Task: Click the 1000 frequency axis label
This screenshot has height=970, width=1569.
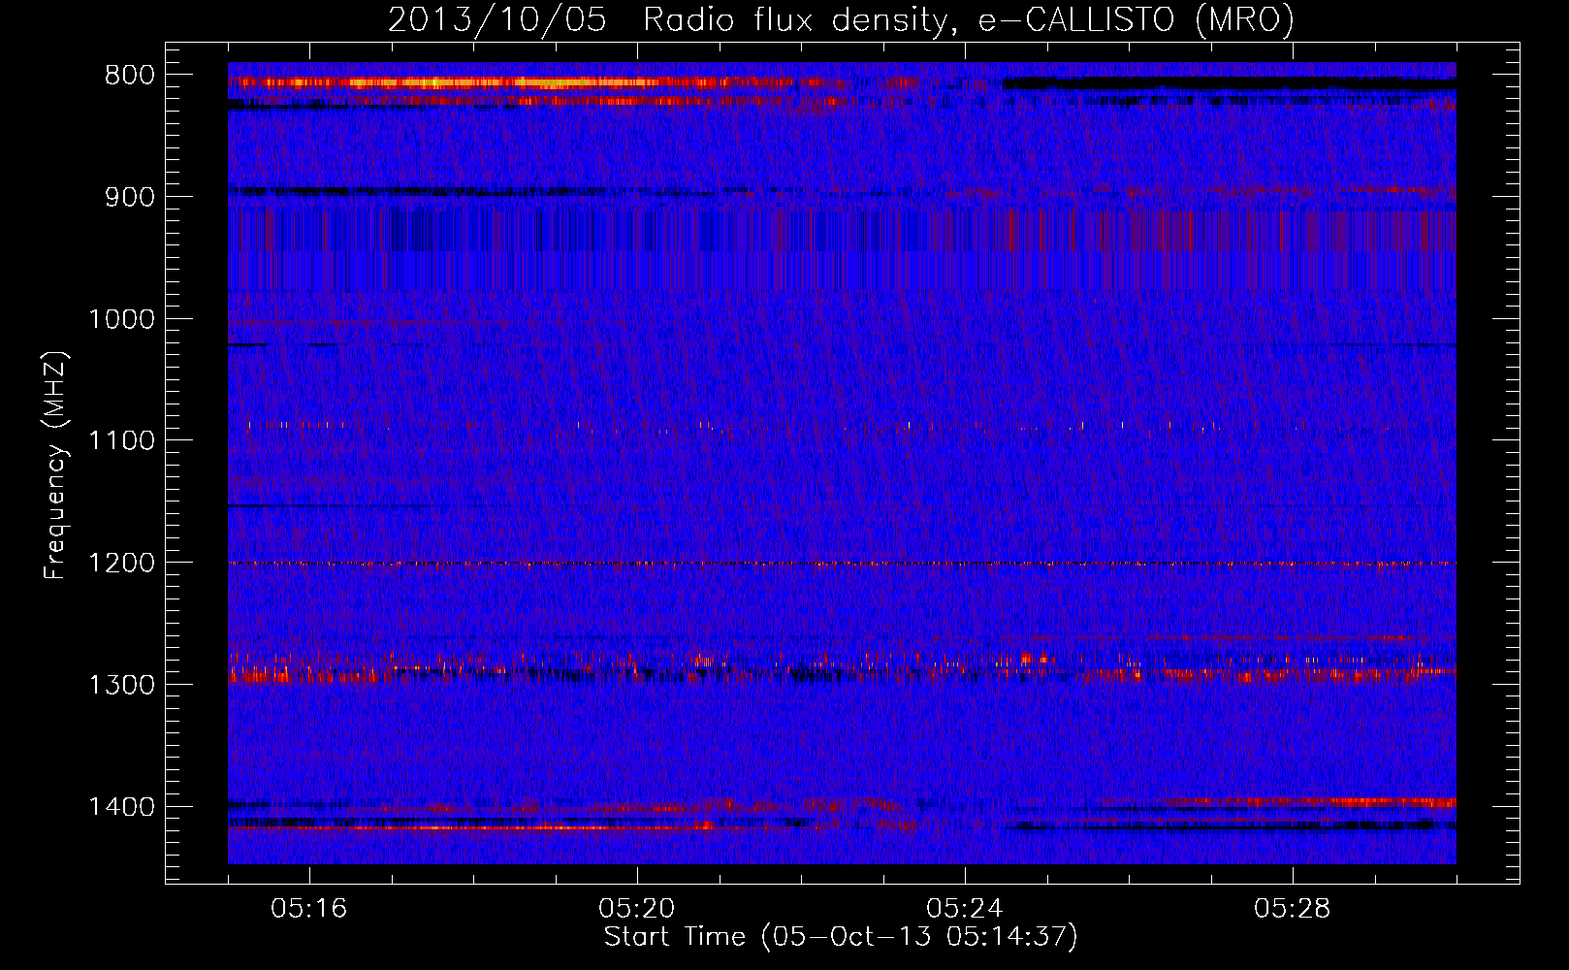Action: tap(121, 319)
